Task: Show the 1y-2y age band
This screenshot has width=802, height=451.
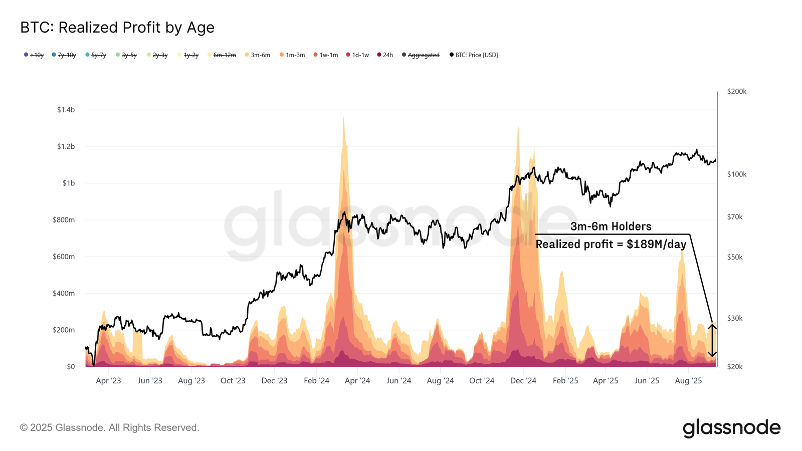Action: pyautogui.click(x=188, y=55)
